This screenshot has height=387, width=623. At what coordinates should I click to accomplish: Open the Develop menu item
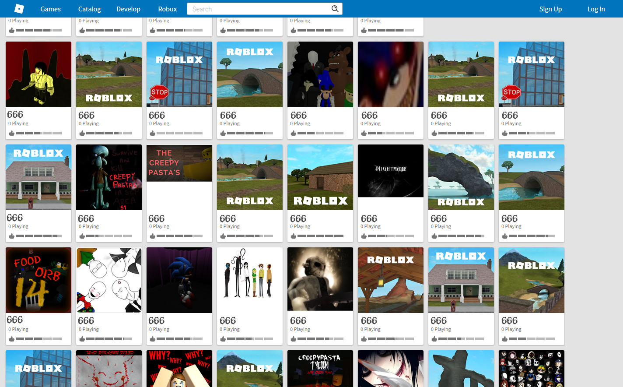(128, 9)
